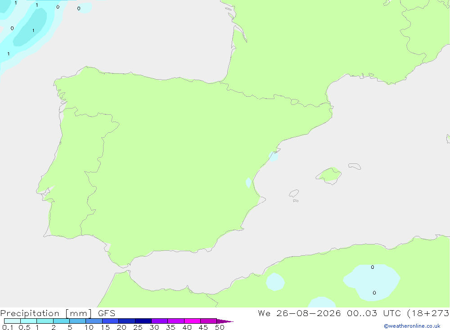Image resolution: width=450 pixels, height=330 pixels.
Task: Click the '(18+273' forecast run text
Action: pos(428,313)
